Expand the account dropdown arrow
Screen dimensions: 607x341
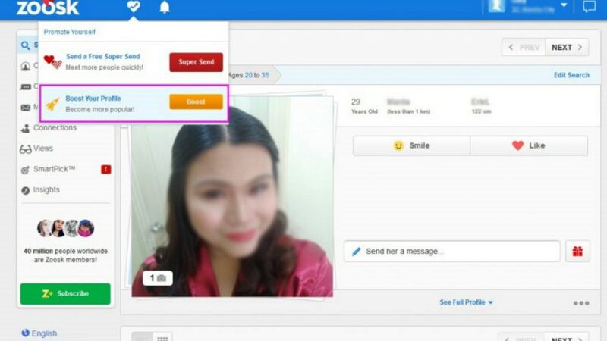tap(564, 5)
